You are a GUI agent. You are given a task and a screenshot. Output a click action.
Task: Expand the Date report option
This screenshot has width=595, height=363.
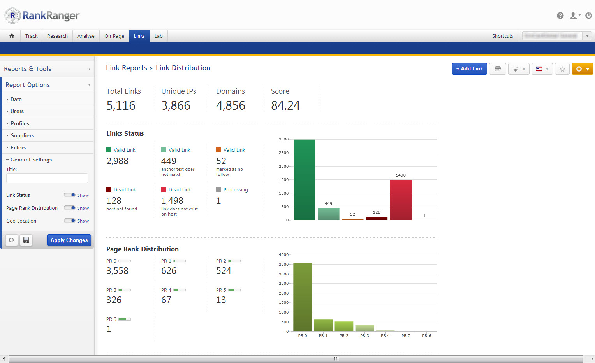(16, 99)
